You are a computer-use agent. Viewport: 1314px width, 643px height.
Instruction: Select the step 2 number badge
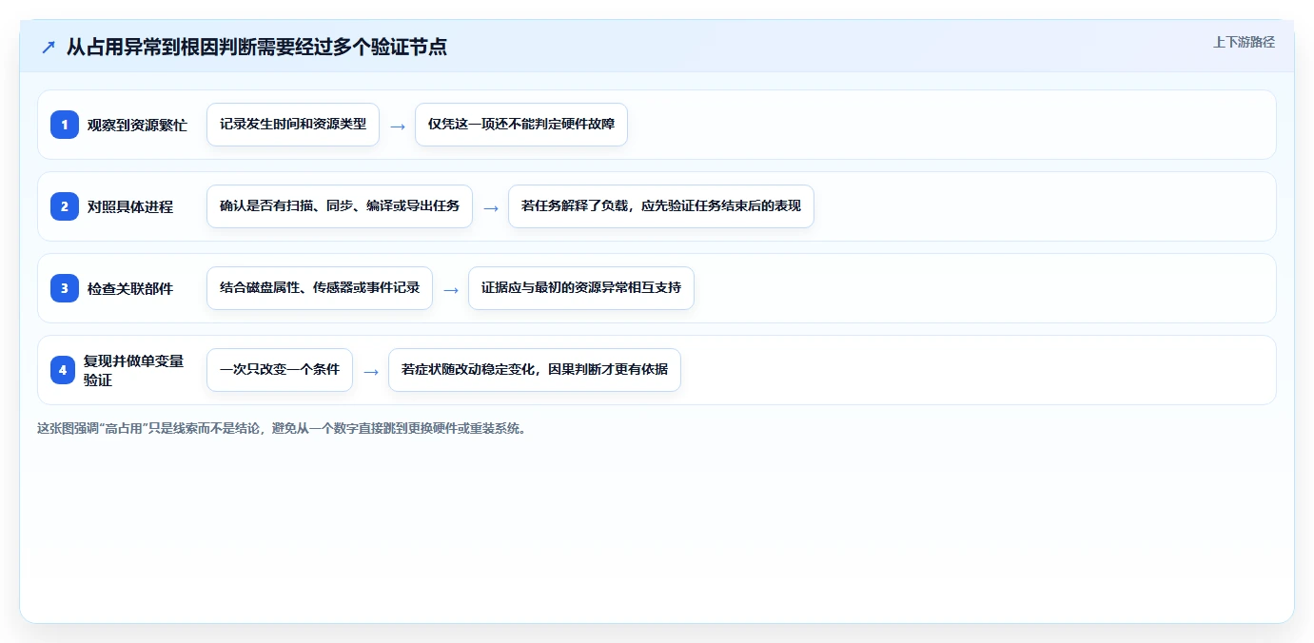click(x=65, y=206)
